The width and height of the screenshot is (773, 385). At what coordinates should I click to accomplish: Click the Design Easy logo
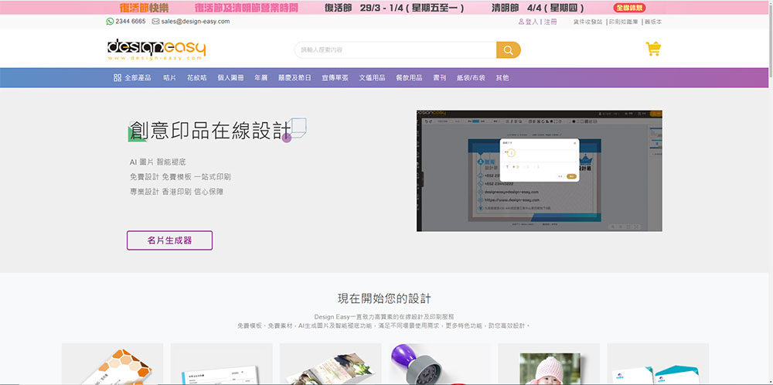click(x=156, y=49)
